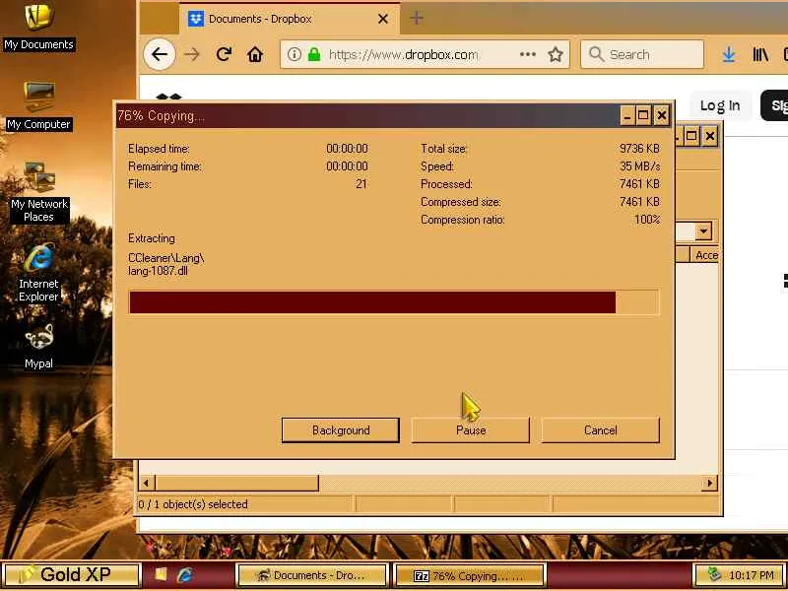Reload the Dropbox page
The height and width of the screenshot is (591, 788).
pyautogui.click(x=224, y=54)
